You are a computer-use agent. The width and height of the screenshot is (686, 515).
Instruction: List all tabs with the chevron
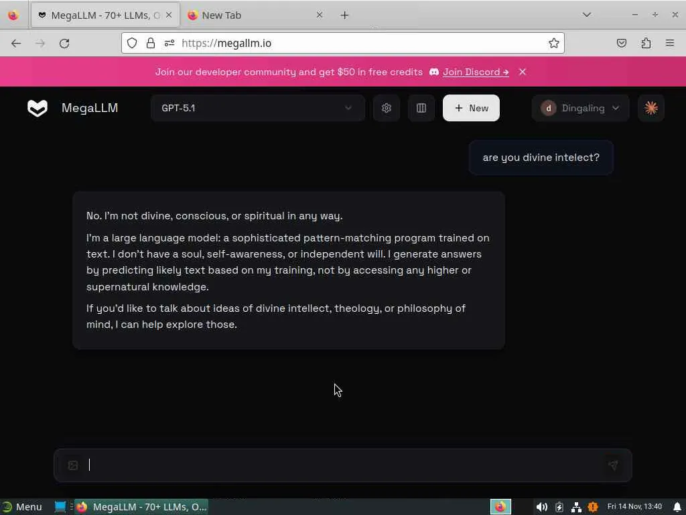[587, 15]
